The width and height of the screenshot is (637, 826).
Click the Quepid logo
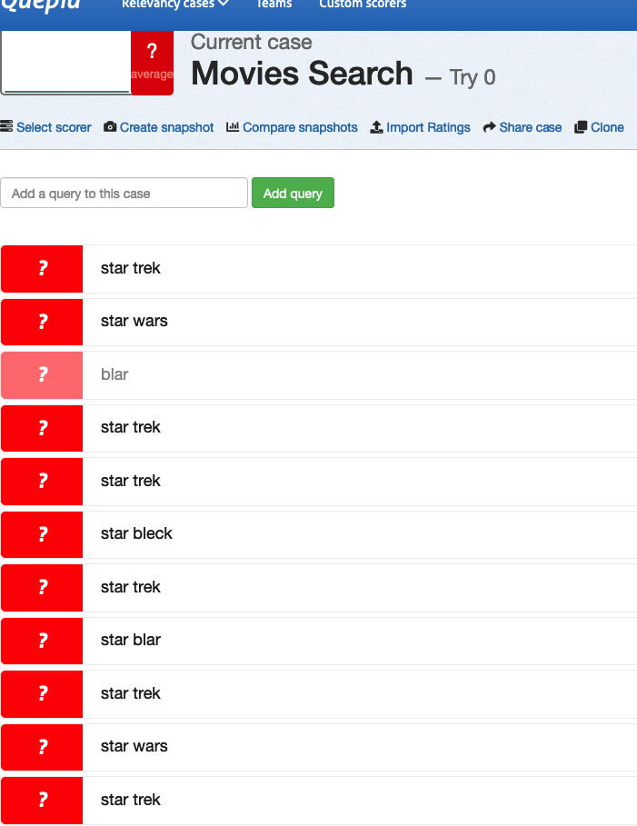pyautogui.click(x=41, y=5)
